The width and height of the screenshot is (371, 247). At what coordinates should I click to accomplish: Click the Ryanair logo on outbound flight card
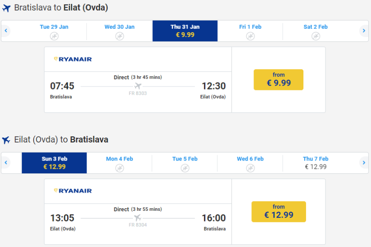point(73,59)
